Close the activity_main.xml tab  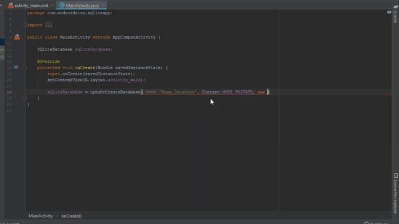(x=52, y=6)
